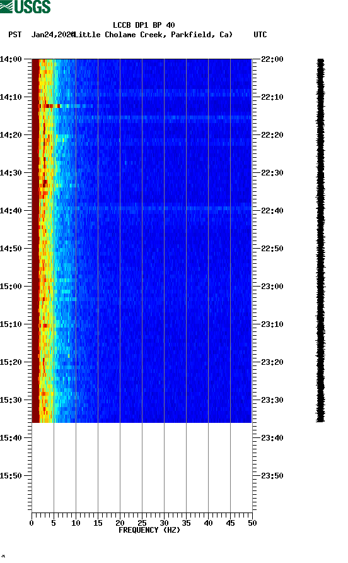
Task: Click the 22:30 UTC time label
Action: 272,173
